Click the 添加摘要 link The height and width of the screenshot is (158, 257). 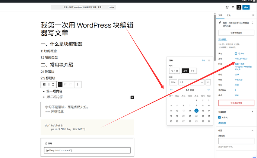[x=223, y=39]
